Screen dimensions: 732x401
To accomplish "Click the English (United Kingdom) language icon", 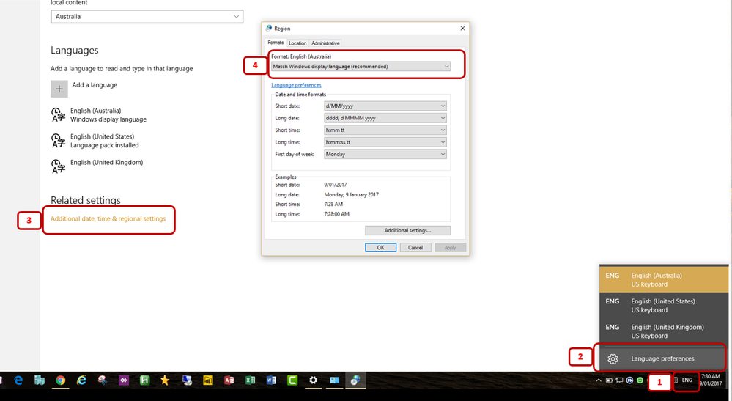I will (58, 166).
